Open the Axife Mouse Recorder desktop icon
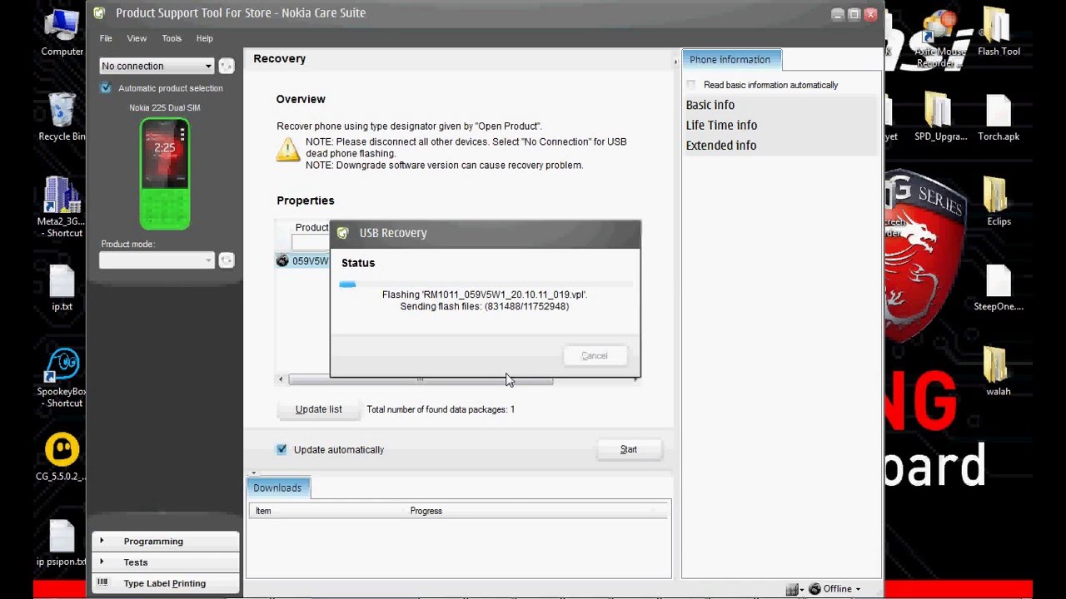Screen dimensions: 1066x599 [x=940, y=40]
